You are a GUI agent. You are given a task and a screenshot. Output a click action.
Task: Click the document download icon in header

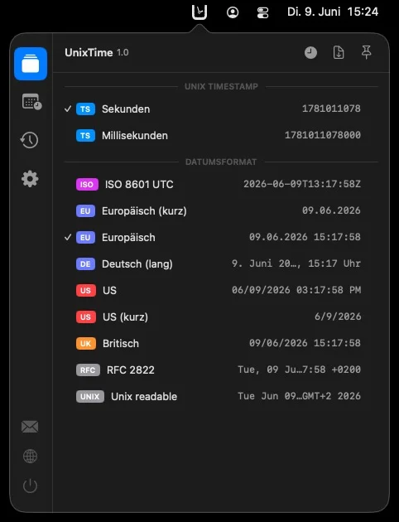(339, 52)
